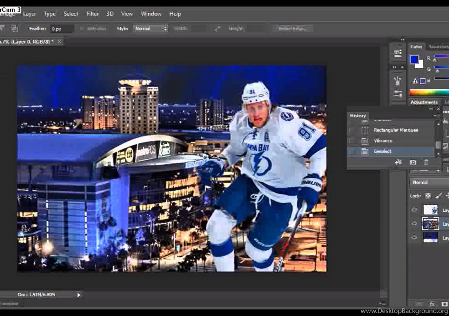
Task: Open the top collapsed dock panel icon
Action: tap(398, 52)
